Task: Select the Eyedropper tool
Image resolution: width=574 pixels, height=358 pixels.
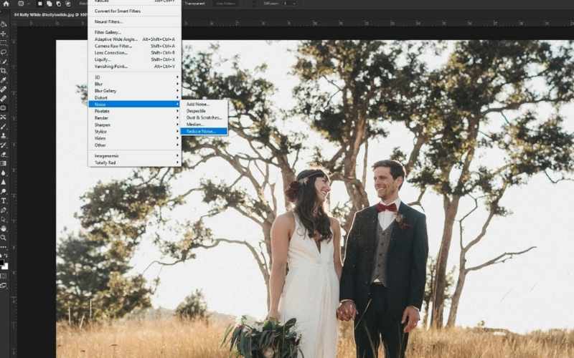Action: (4, 80)
